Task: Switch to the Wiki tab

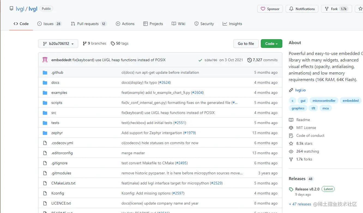Action: pos(179,24)
